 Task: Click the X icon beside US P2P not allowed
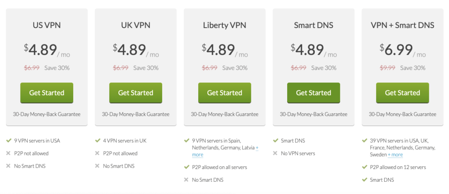8,153
